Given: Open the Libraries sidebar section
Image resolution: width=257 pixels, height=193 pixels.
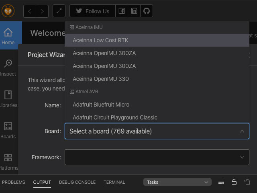Looking at the screenshot, I should pyautogui.click(x=8, y=99).
